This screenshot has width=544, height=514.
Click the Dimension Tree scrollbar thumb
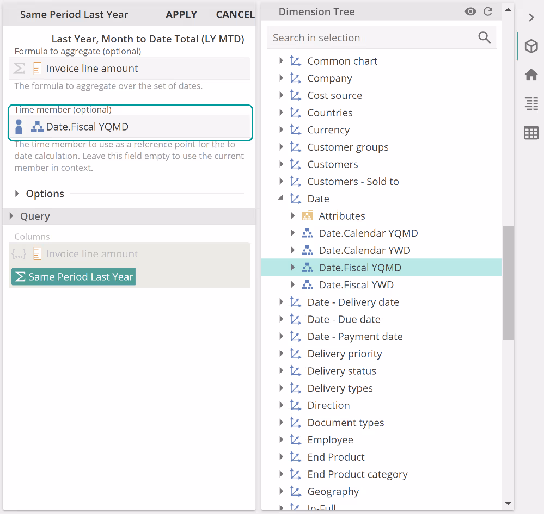coord(508,283)
